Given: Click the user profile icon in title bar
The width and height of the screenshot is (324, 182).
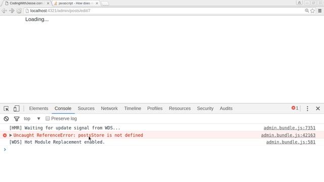Looking at the screenshot, I should coord(299,3).
